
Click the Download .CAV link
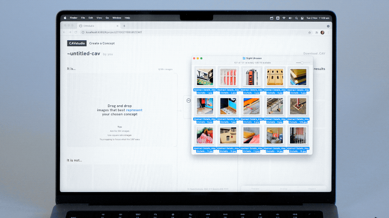tap(314, 54)
